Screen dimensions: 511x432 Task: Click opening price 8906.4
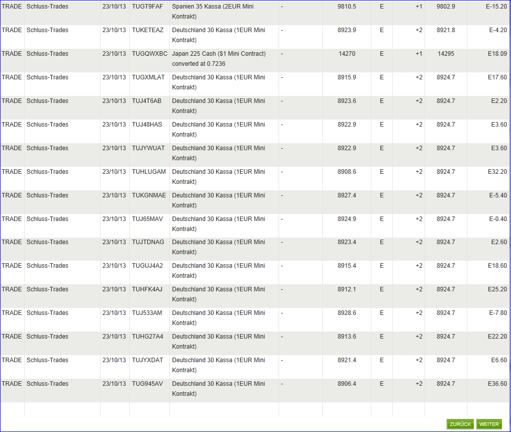click(x=347, y=383)
